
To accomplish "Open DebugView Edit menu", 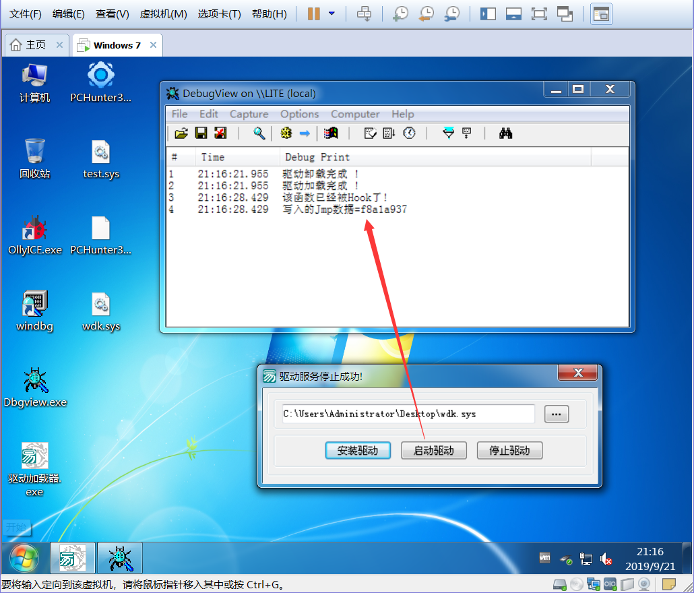I will pos(208,114).
